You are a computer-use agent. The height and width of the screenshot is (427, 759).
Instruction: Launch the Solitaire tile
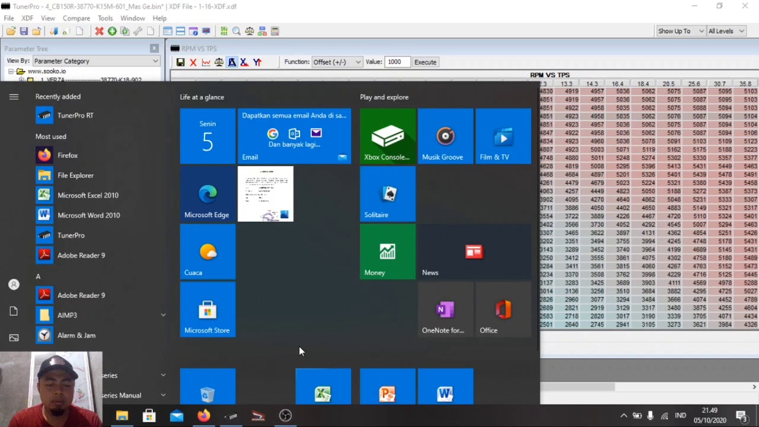(388, 195)
